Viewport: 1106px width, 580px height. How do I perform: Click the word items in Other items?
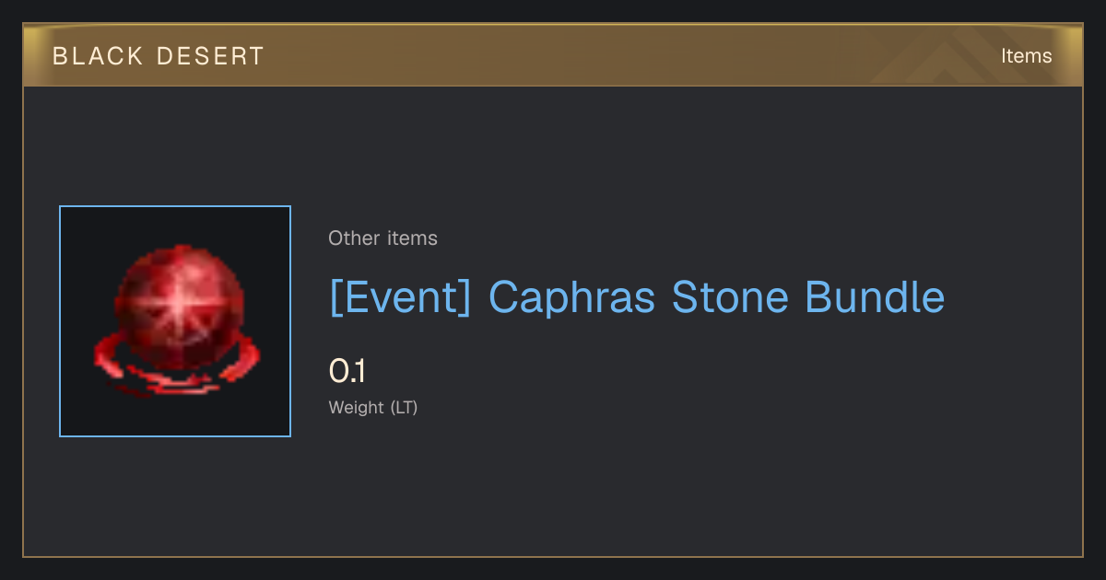(412, 238)
